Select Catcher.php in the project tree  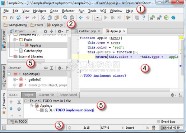tap(31, 51)
